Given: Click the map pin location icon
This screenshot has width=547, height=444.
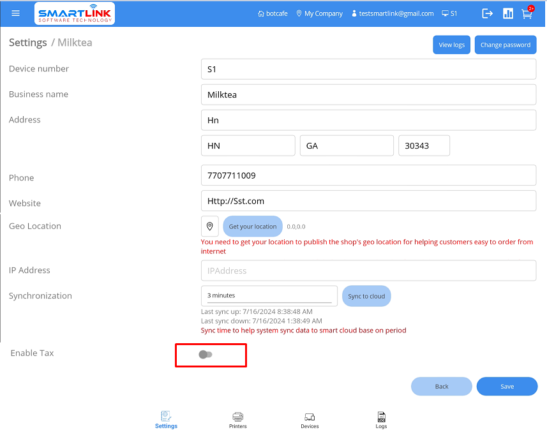Looking at the screenshot, I should [210, 226].
